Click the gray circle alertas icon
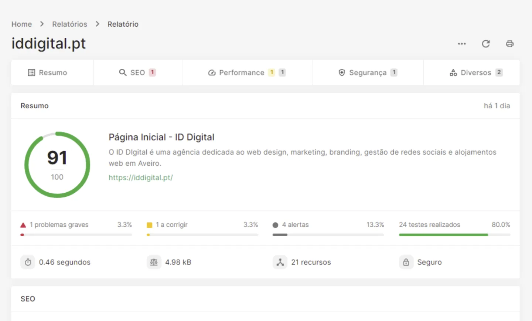 275,225
